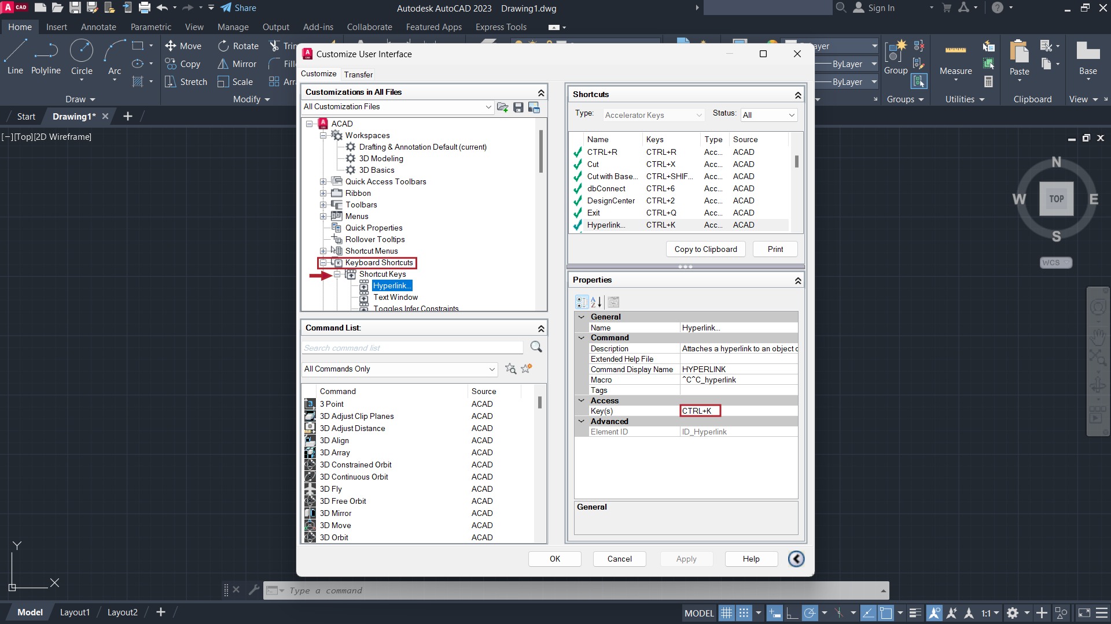The width and height of the screenshot is (1111, 624).
Task: Collapse the Shortcuts panel chevron
Action: pyautogui.click(x=798, y=95)
